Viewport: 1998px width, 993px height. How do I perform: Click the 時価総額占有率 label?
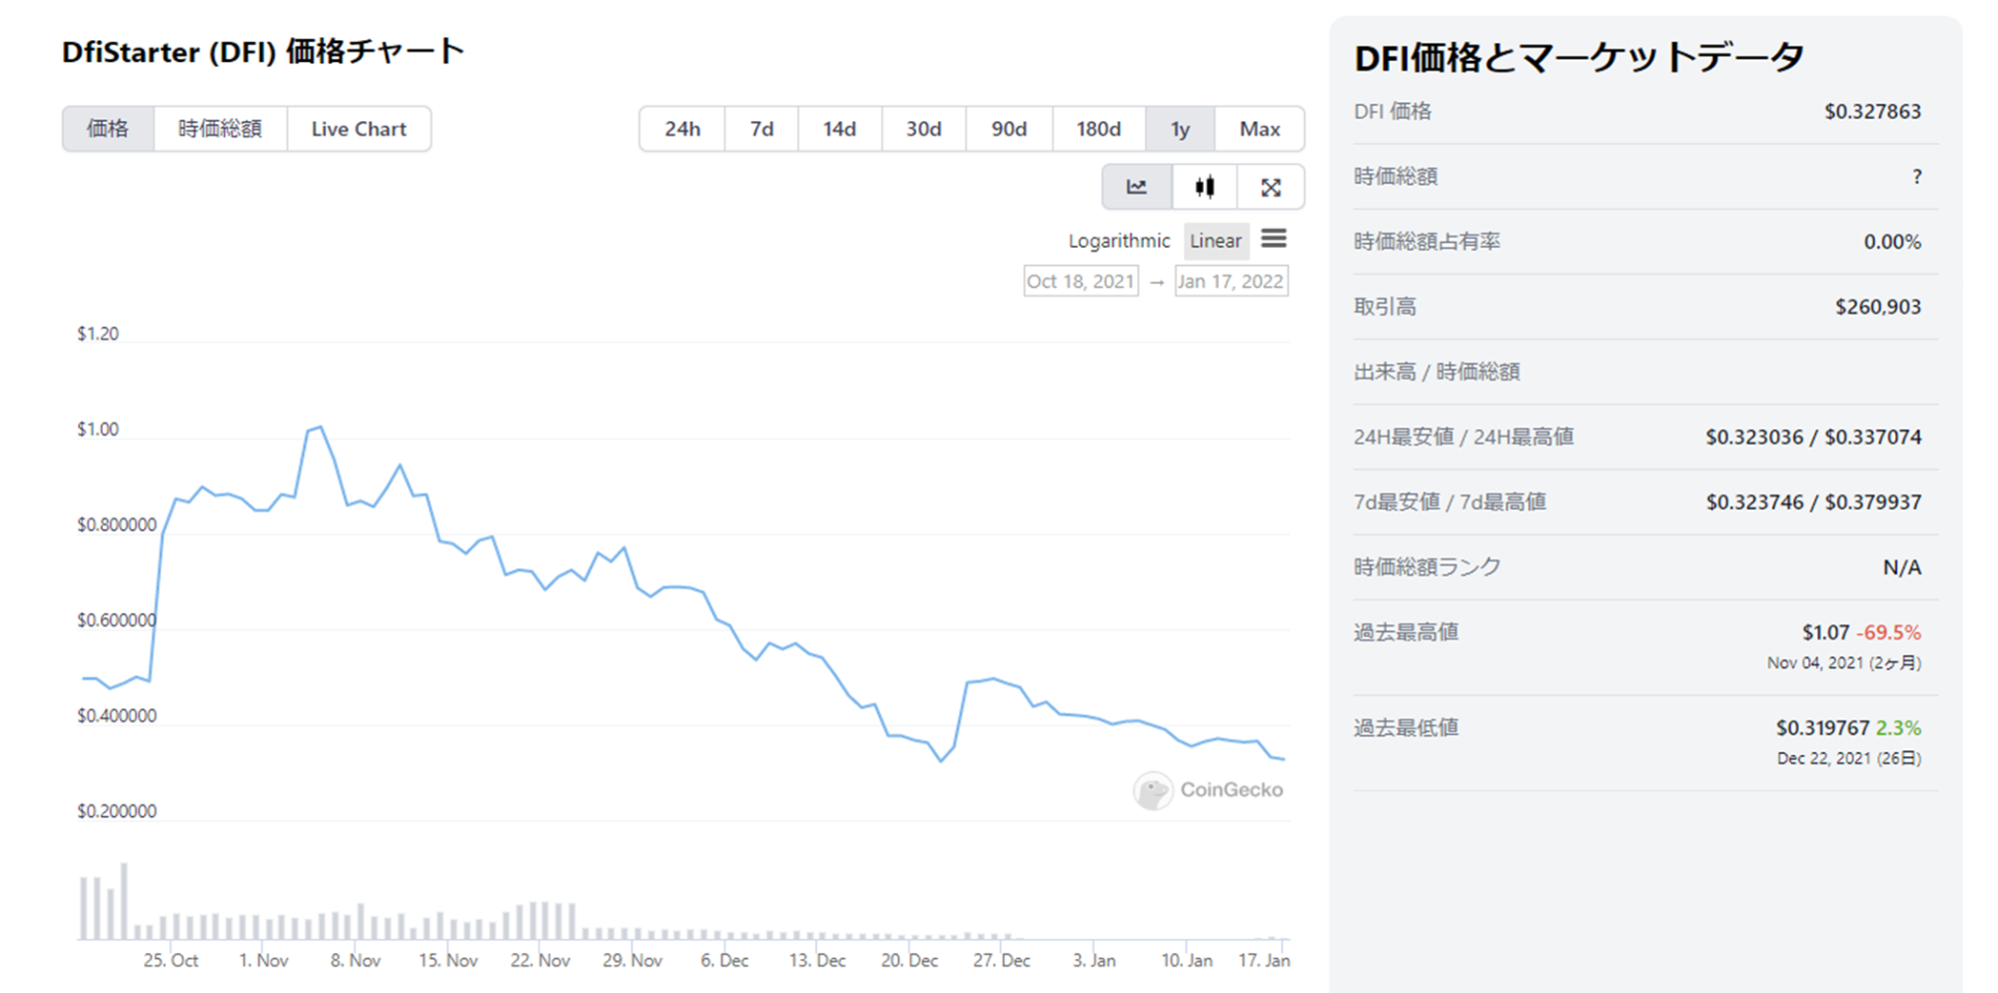pos(1427,242)
